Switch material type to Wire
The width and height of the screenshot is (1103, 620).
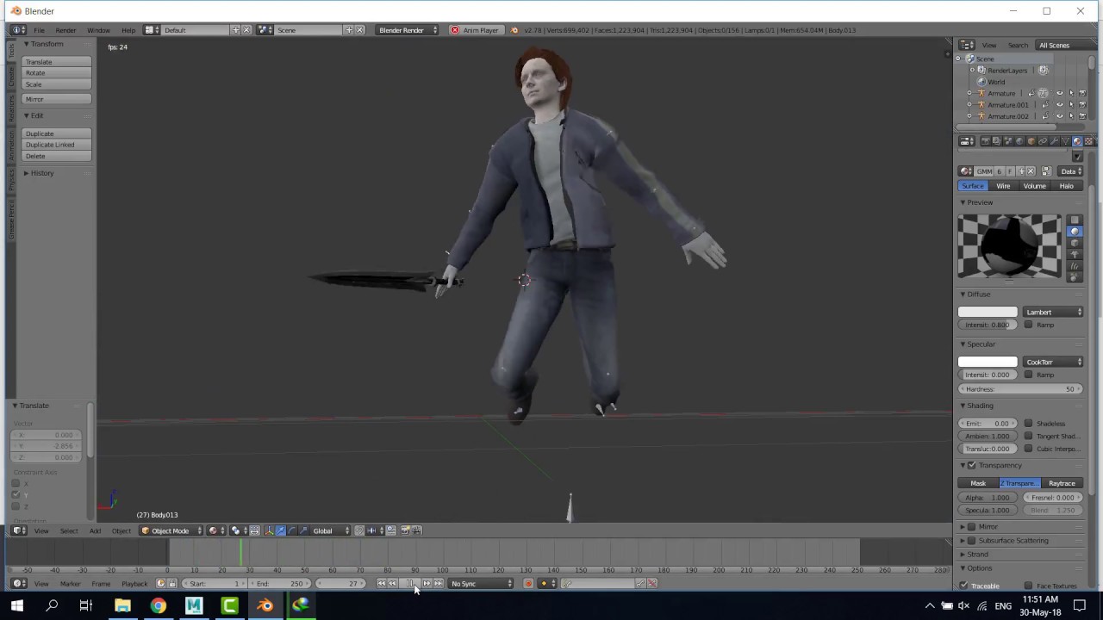coord(1004,186)
